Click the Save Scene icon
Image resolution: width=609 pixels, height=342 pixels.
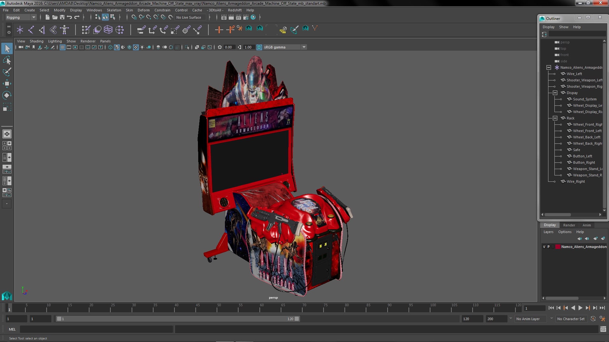pos(62,17)
